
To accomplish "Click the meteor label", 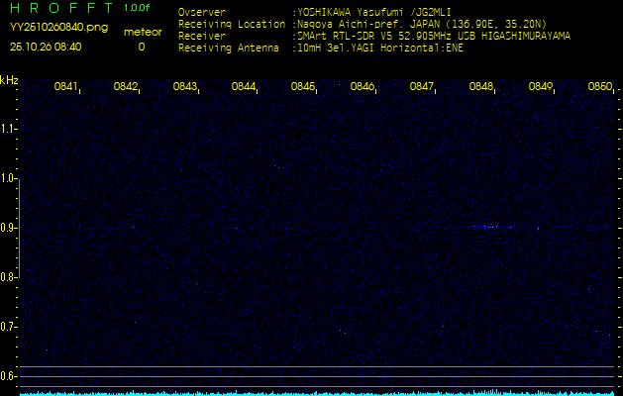I will tap(143, 33).
